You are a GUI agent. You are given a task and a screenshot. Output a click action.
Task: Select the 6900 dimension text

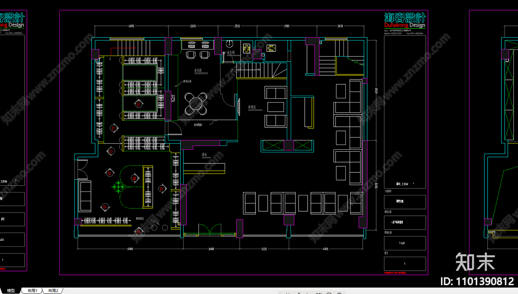click(130, 249)
